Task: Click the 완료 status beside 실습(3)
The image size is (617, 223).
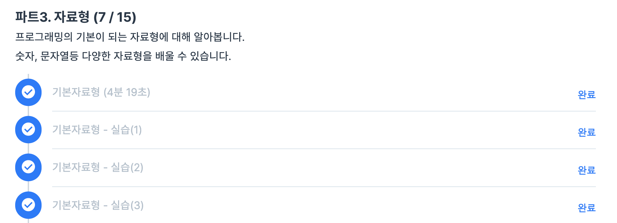Action: [x=586, y=208]
